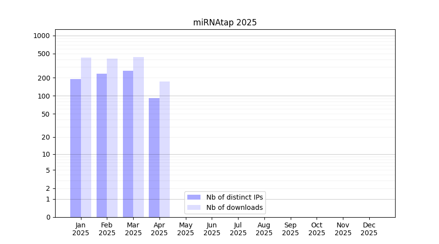
Task: Select the 'Nb of downloads' legend label
Action: [x=235, y=207]
